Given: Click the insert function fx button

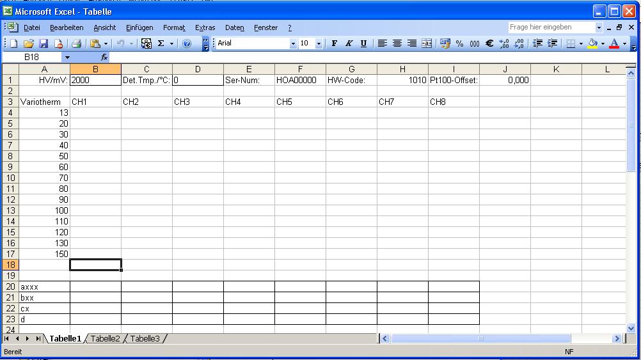Looking at the screenshot, I should pos(104,57).
